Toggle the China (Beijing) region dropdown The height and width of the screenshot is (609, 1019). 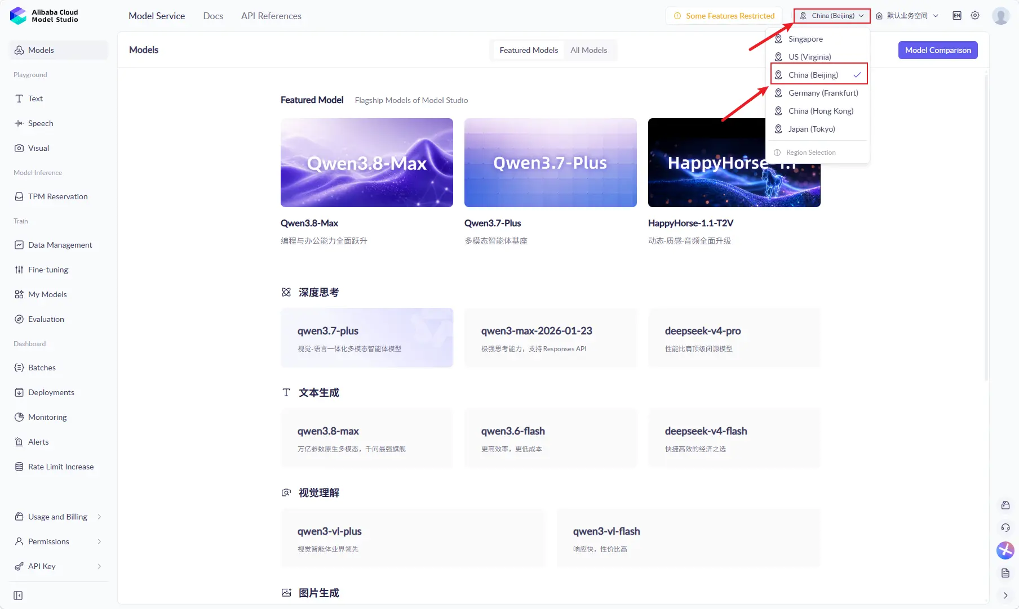coord(832,16)
